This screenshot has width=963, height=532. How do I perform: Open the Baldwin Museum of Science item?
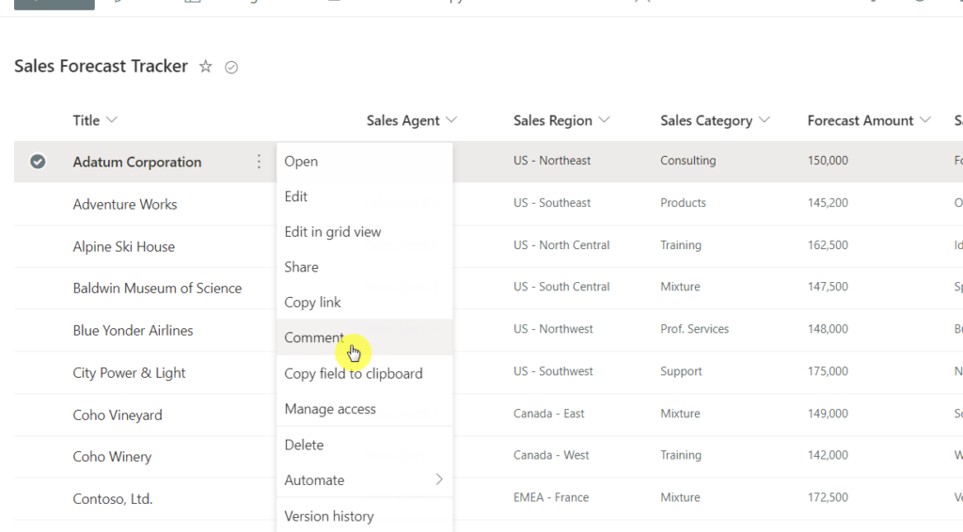pyautogui.click(x=157, y=289)
